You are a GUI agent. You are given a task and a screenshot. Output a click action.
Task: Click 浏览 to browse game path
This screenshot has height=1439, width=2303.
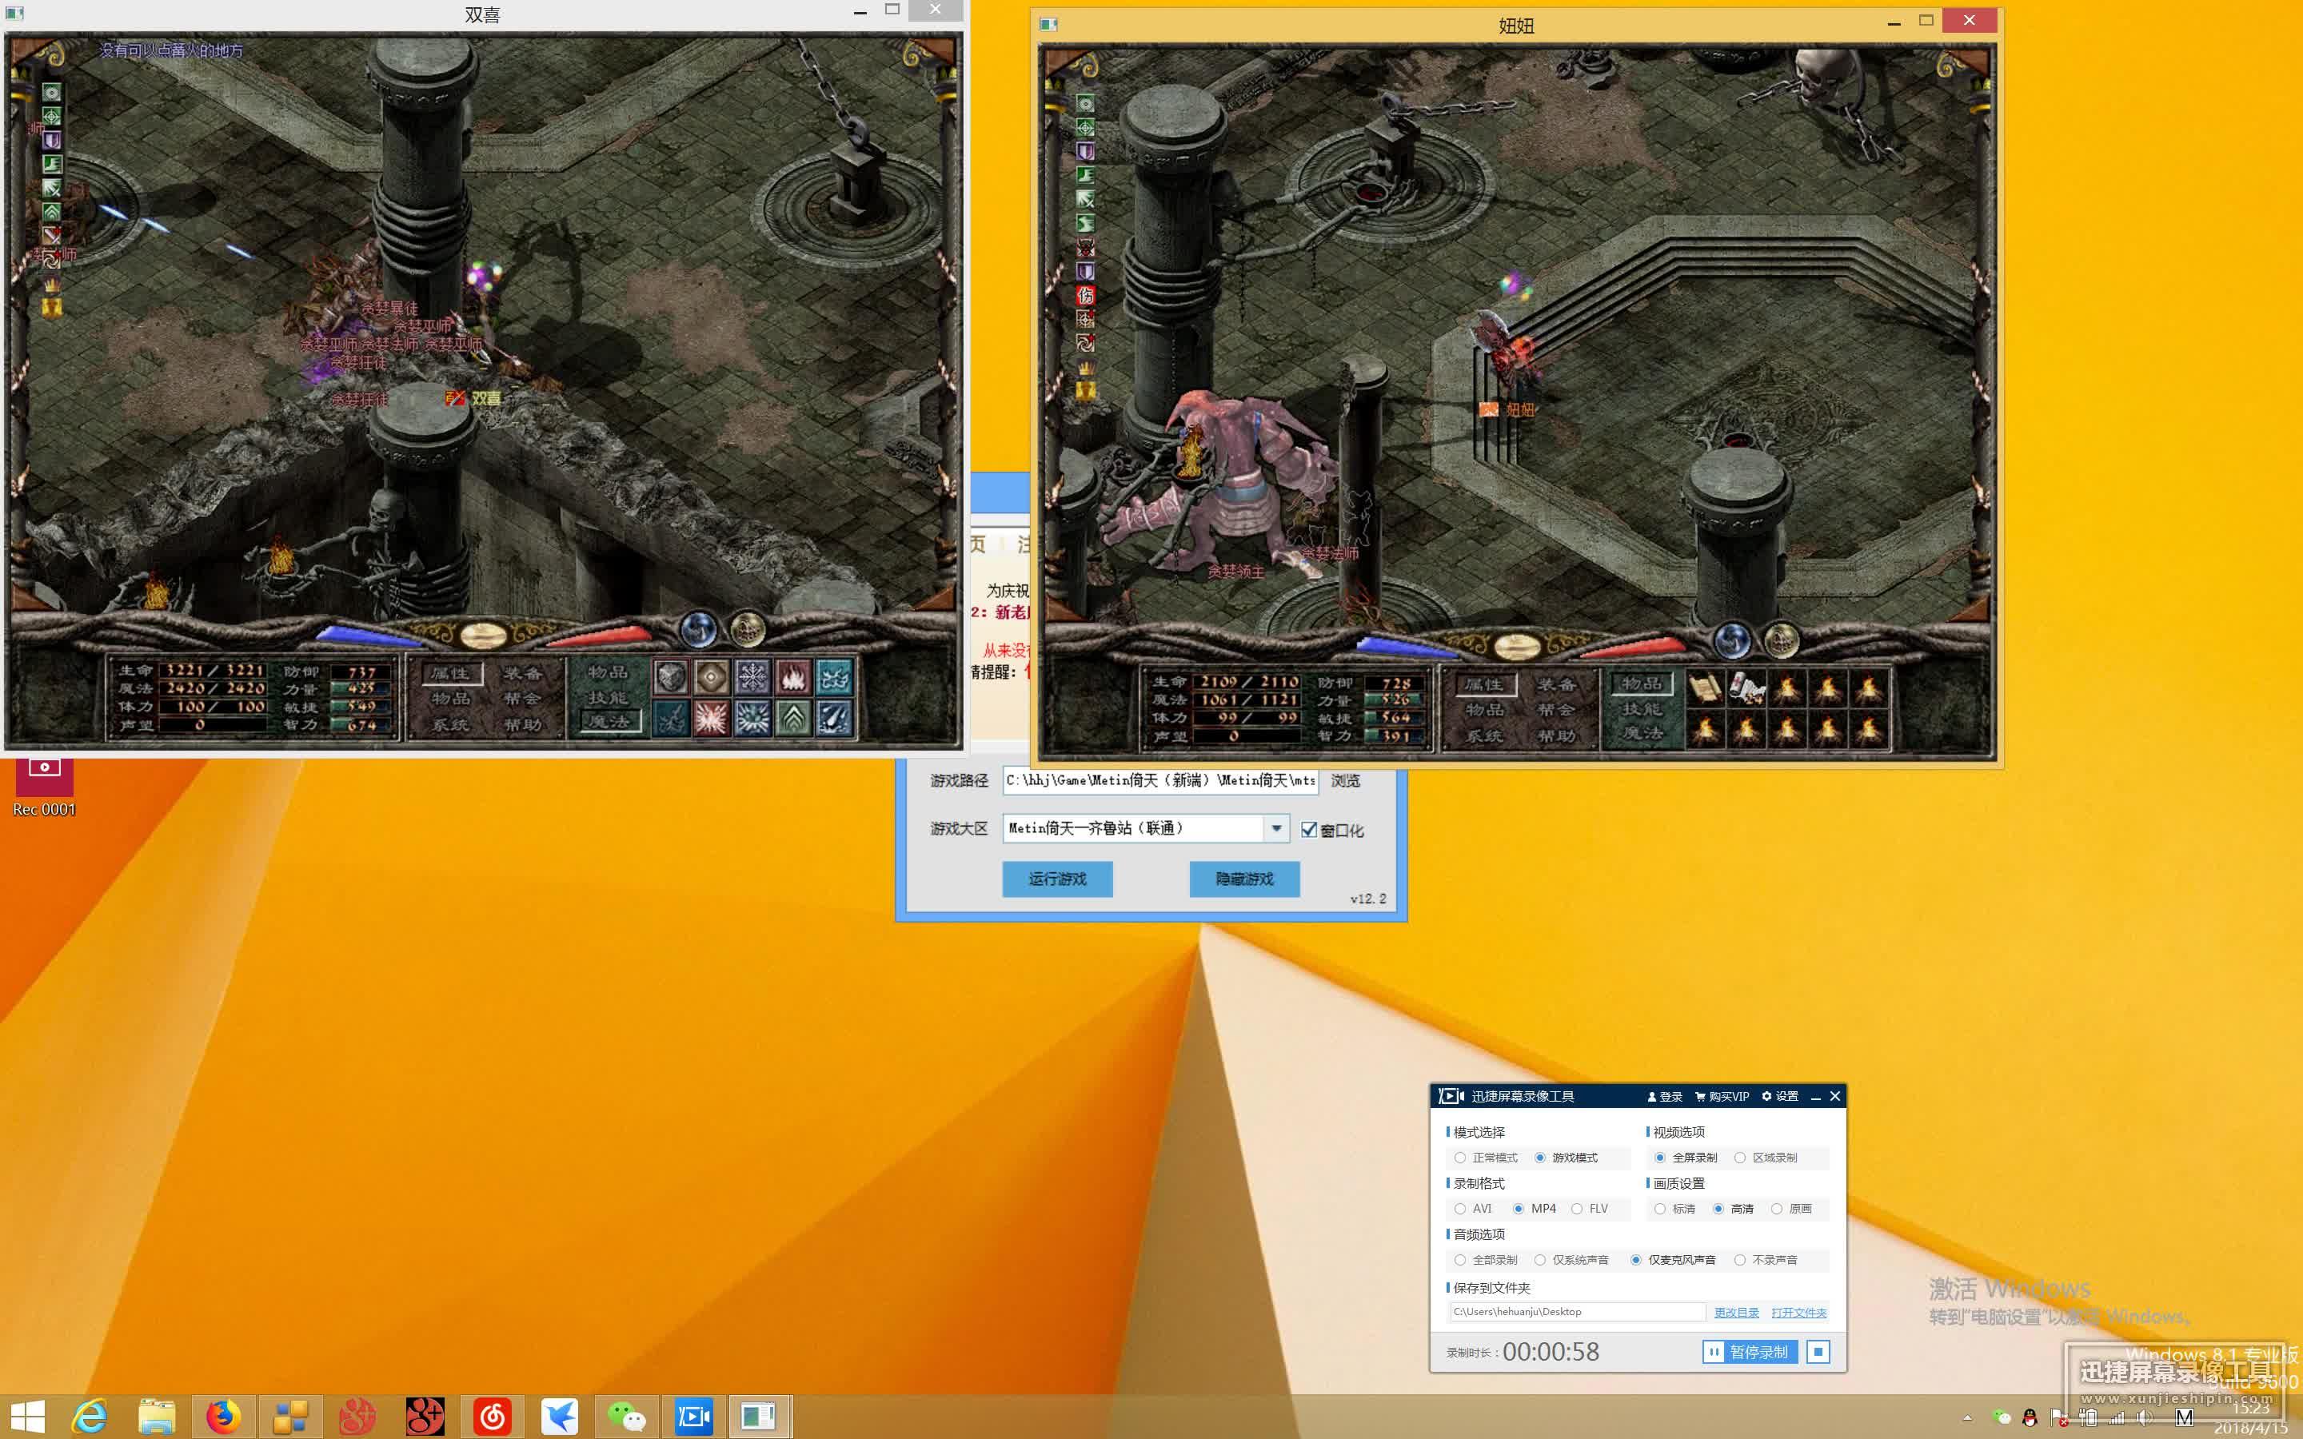point(1346,780)
